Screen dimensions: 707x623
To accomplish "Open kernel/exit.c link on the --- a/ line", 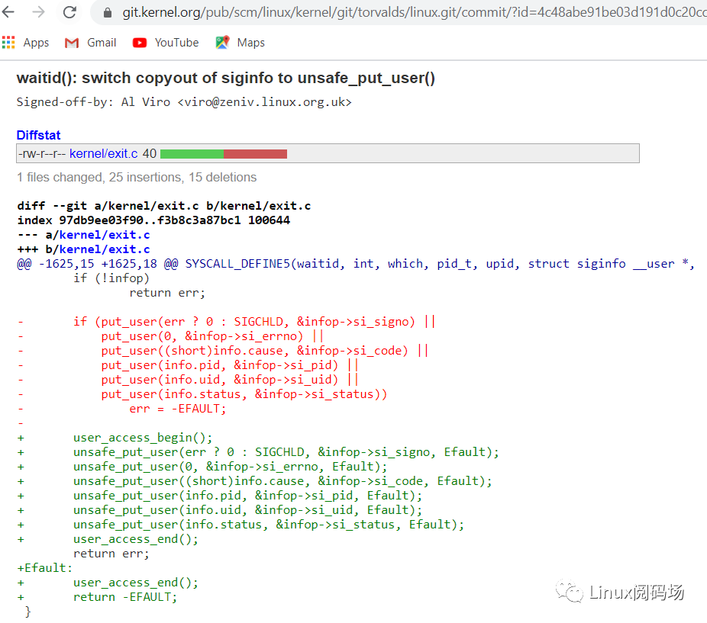I will coord(105,235).
